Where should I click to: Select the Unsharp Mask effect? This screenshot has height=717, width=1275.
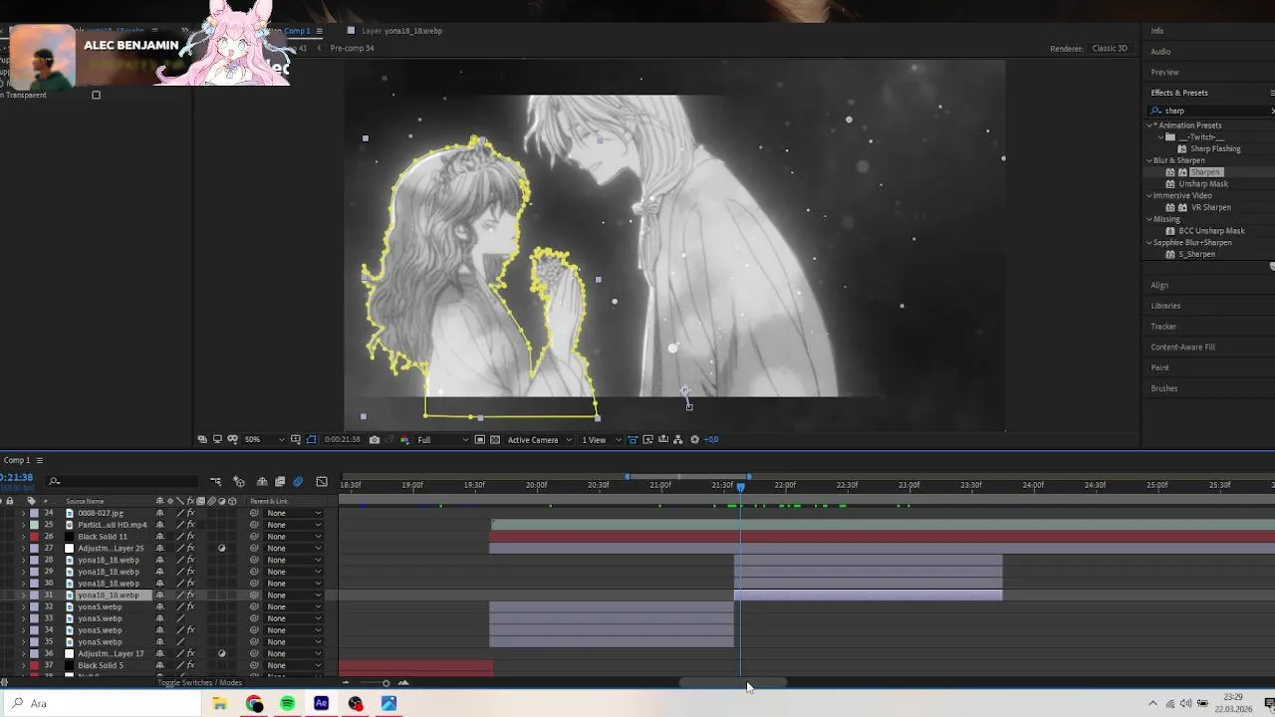1203,184
